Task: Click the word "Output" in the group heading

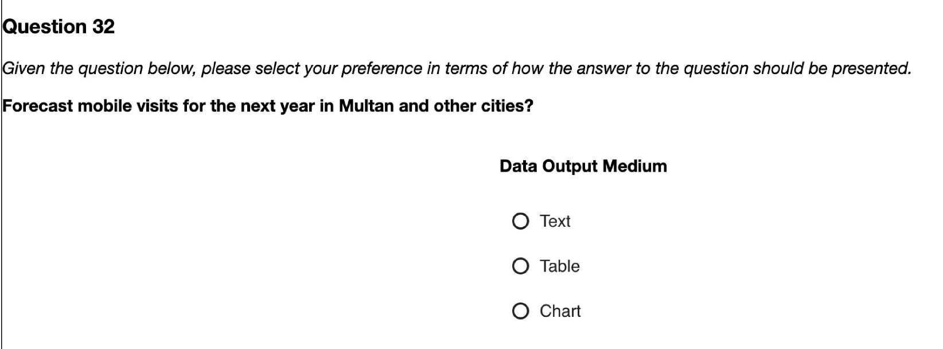Action: click(x=570, y=166)
